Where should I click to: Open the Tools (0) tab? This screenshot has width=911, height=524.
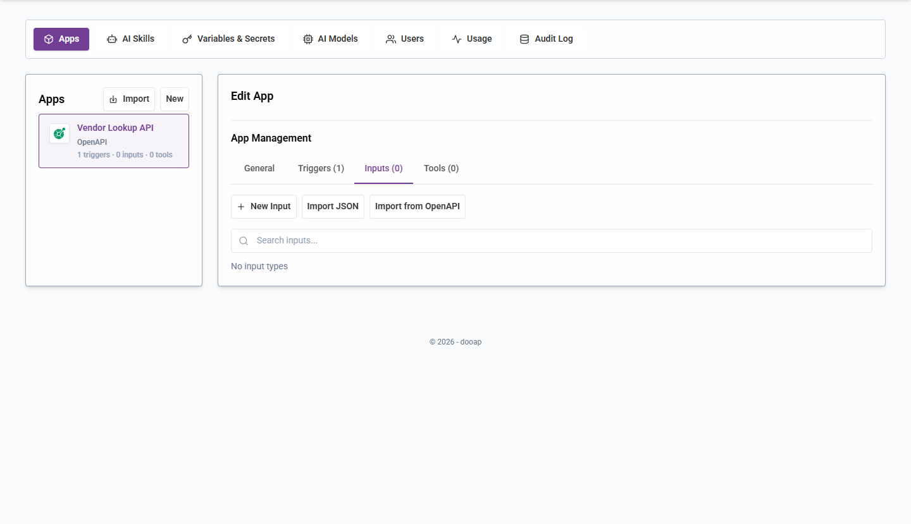tap(441, 168)
